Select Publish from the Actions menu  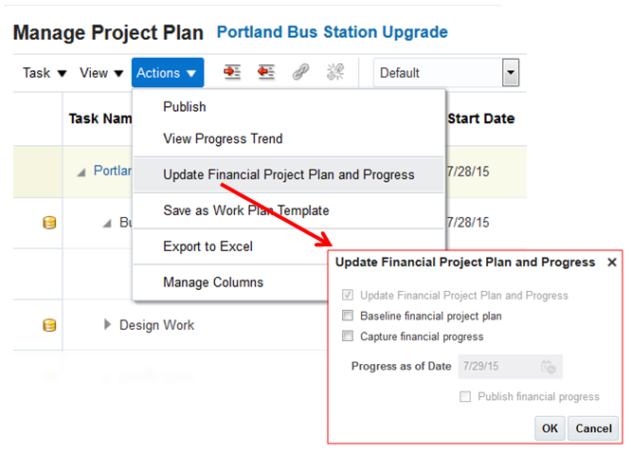coord(185,107)
